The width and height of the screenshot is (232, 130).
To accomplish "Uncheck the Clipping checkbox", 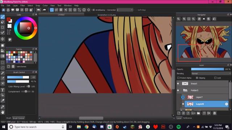I will [x=197, y=78].
